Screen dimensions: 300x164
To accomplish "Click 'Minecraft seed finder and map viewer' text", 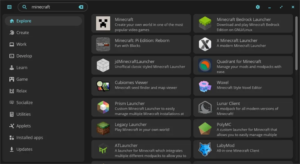I will 146,88.
